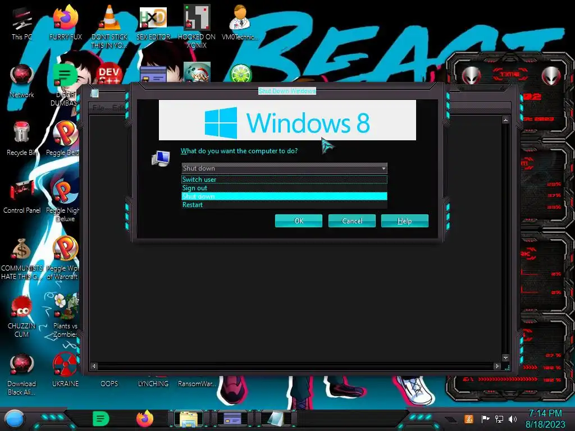Click the Help button in the dialog

tap(404, 221)
